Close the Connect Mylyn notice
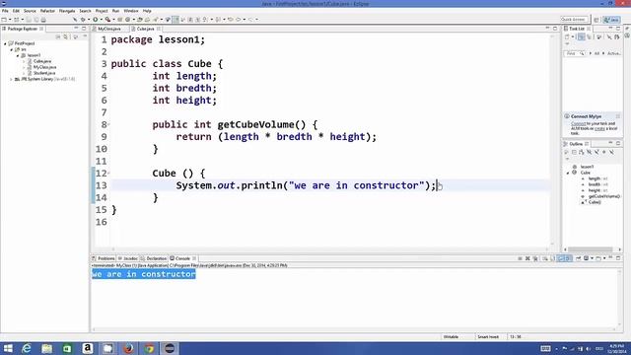 coord(618,116)
